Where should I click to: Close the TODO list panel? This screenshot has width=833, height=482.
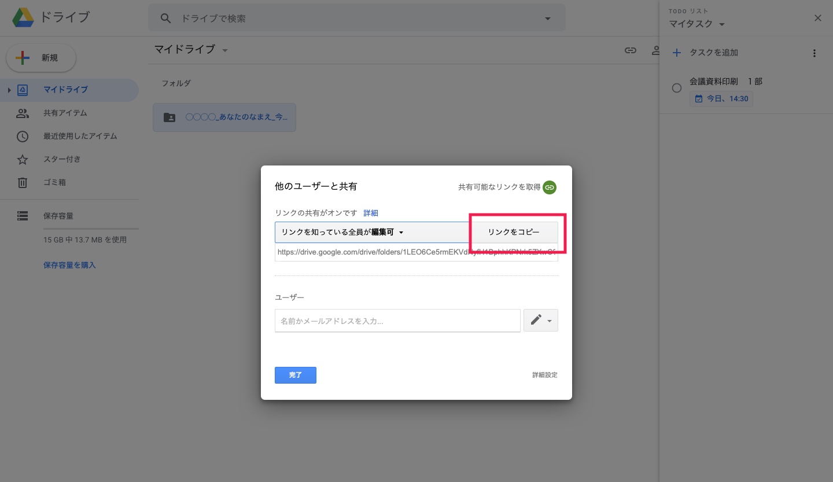point(818,18)
